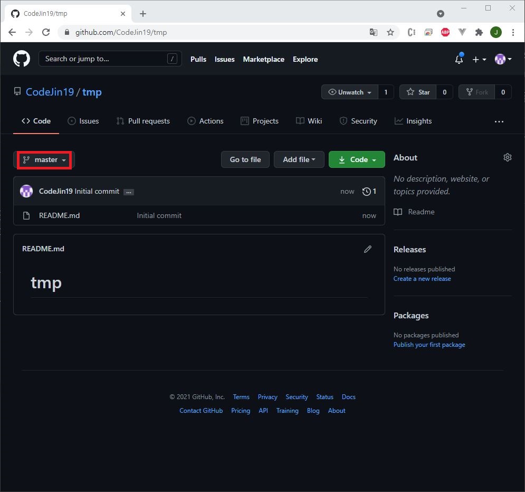Go back in browser history
The height and width of the screenshot is (492, 525).
pos(12,32)
